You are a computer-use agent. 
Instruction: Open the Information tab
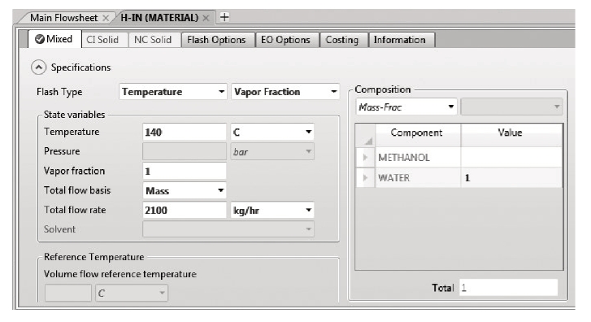point(399,40)
